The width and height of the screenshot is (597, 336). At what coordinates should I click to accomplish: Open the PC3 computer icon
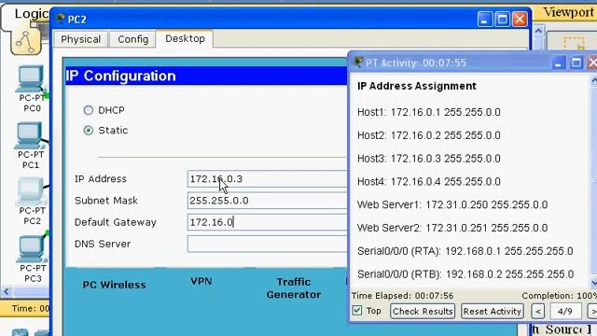pos(31,249)
